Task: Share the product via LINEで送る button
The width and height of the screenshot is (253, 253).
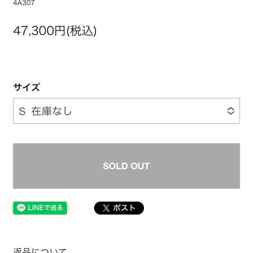Action: [x=40, y=208]
